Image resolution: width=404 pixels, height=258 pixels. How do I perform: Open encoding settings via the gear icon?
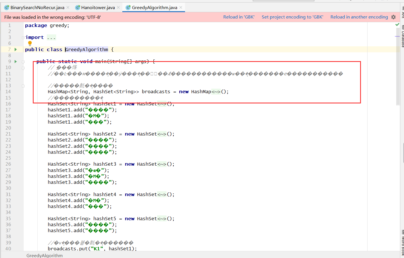tap(393, 17)
